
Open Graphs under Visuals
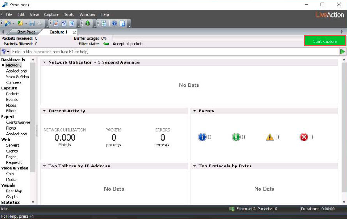(x=12, y=197)
